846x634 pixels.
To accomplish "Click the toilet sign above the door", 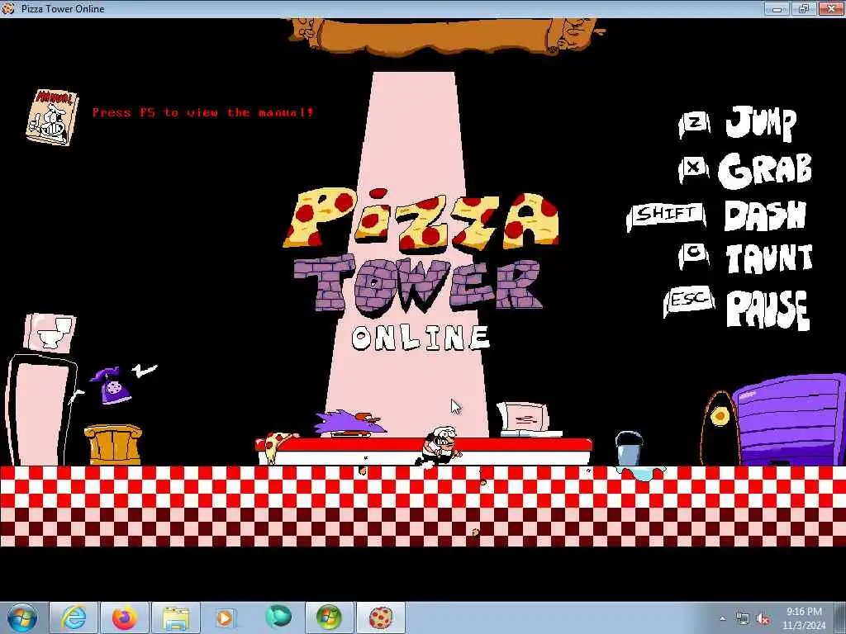I will pyautogui.click(x=50, y=334).
